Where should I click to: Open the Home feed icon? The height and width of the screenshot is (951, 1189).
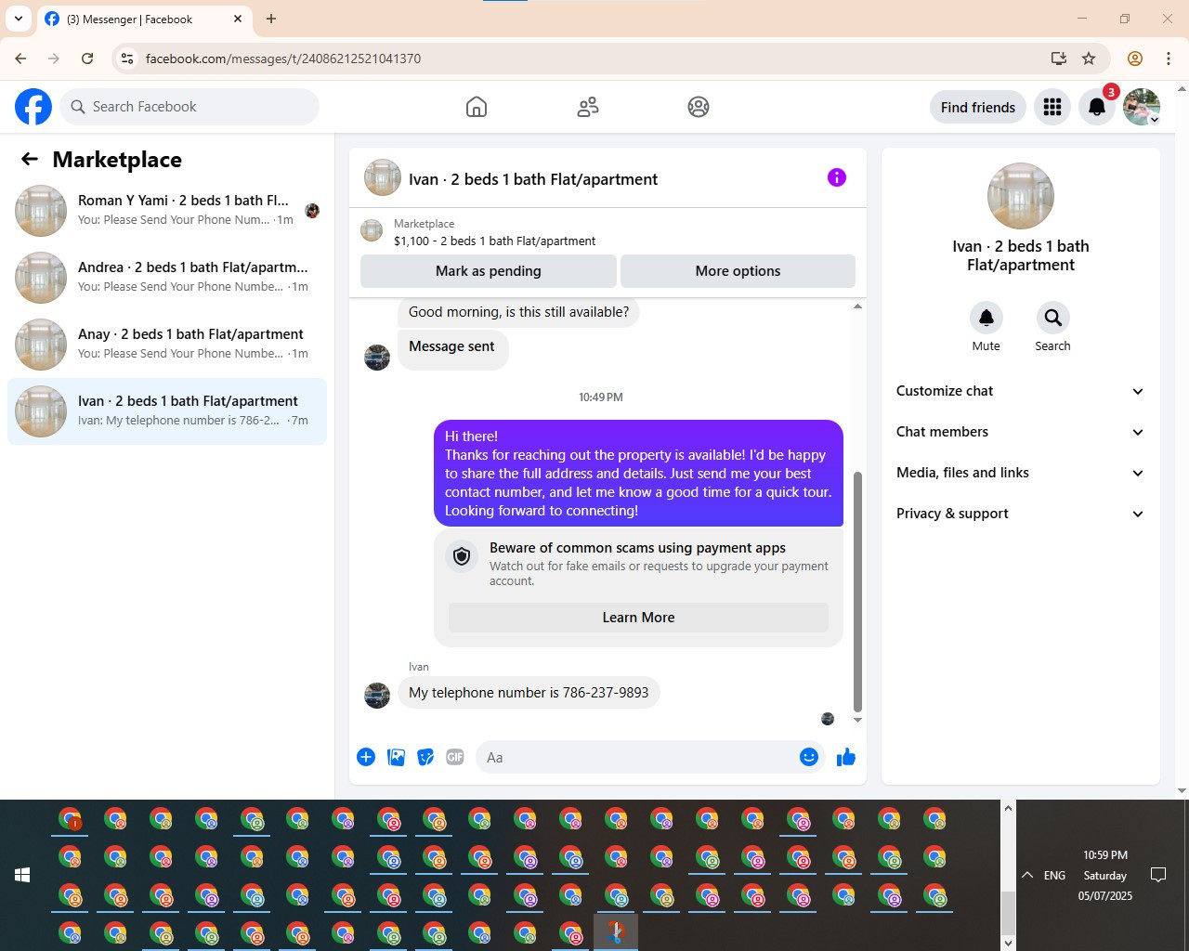(477, 107)
